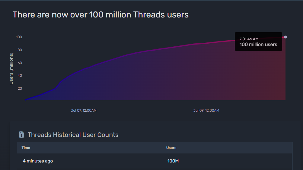Click the "100 million users" tooltip text

point(258,45)
